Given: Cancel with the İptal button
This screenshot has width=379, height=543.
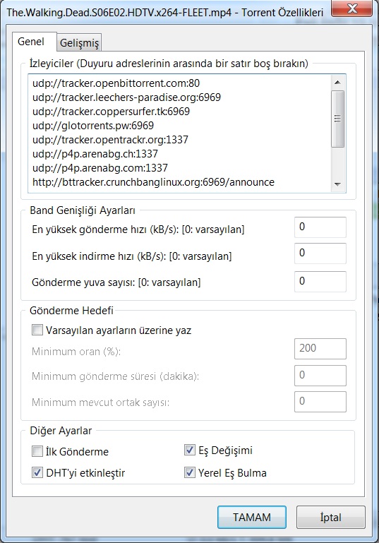Looking at the screenshot, I should pyautogui.click(x=330, y=517).
